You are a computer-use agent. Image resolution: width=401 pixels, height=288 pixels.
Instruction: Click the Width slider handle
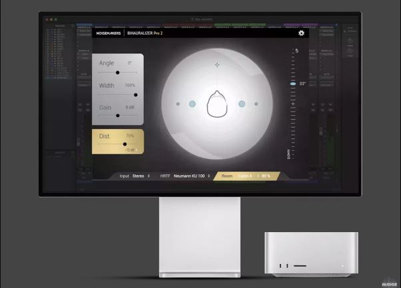click(x=136, y=95)
